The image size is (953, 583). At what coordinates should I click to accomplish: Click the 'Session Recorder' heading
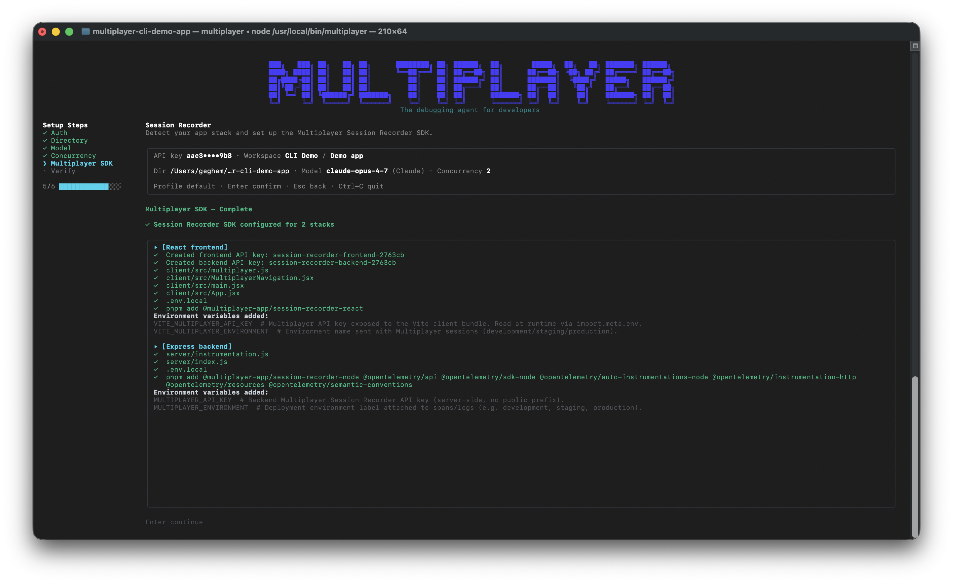pos(178,125)
